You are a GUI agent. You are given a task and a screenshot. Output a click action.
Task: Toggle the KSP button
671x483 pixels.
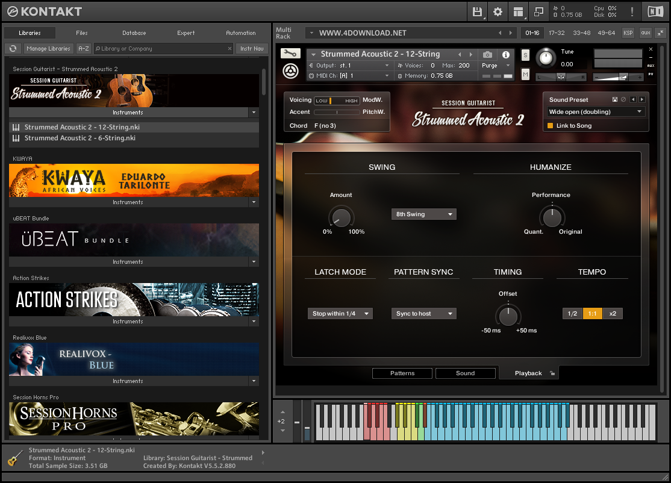628,33
